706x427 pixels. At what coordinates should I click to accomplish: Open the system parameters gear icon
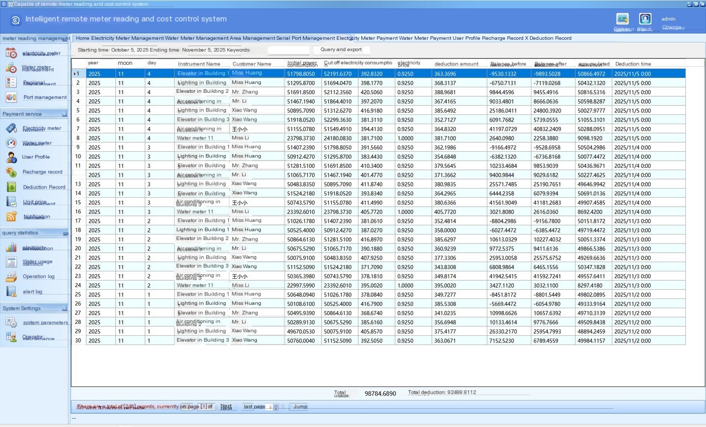11,322
